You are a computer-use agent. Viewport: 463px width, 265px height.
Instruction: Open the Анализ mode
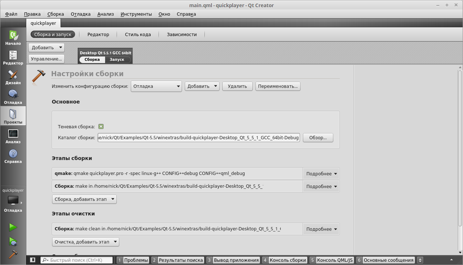click(x=13, y=136)
